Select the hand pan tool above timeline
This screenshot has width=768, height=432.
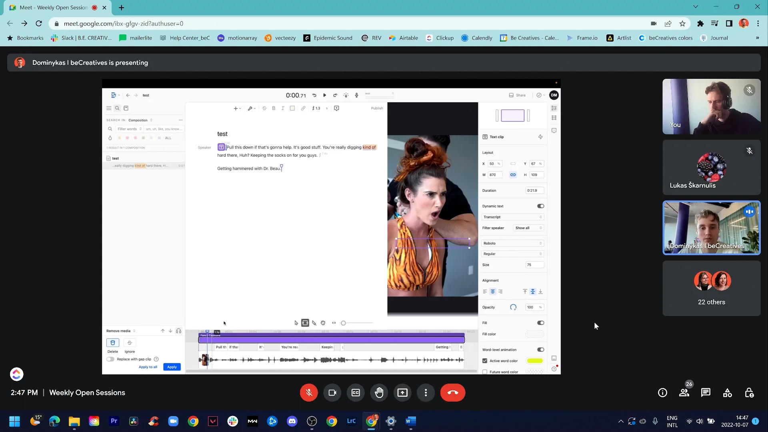(x=323, y=323)
